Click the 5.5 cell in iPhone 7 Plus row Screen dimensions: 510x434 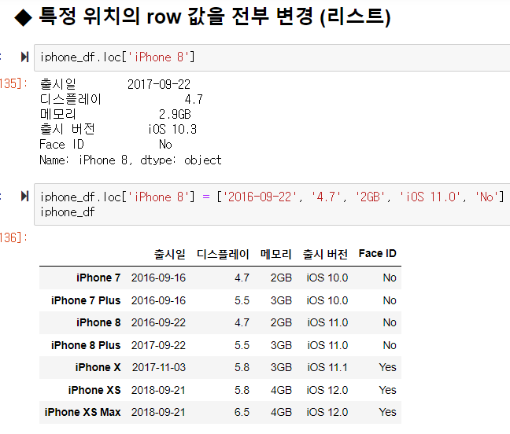point(242,300)
